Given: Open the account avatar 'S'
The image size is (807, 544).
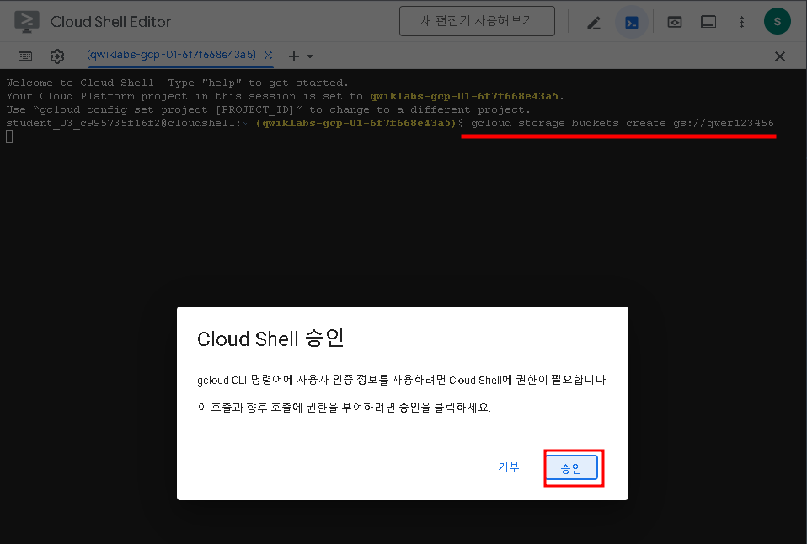Looking at the screenshot, I should [x=778, y=22].
